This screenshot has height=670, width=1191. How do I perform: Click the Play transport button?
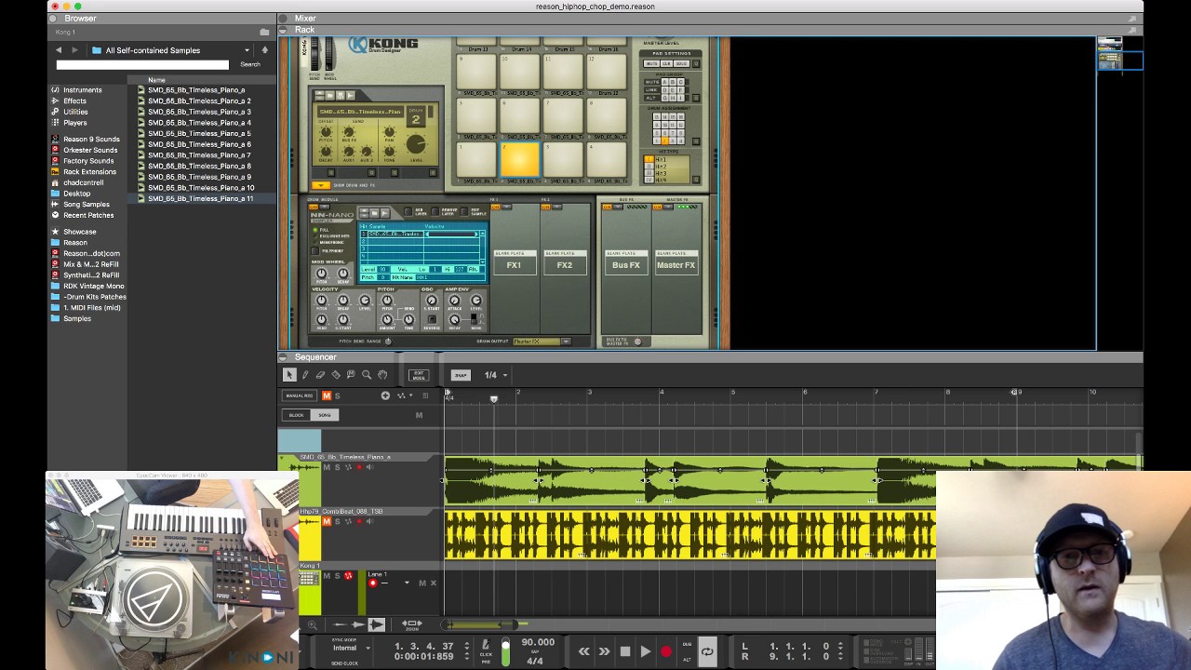(x=646, y=651)
